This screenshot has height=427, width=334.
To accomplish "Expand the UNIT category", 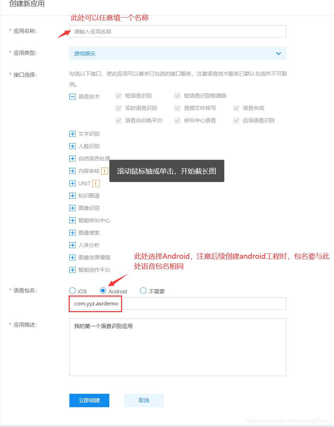I will point(73,183).
